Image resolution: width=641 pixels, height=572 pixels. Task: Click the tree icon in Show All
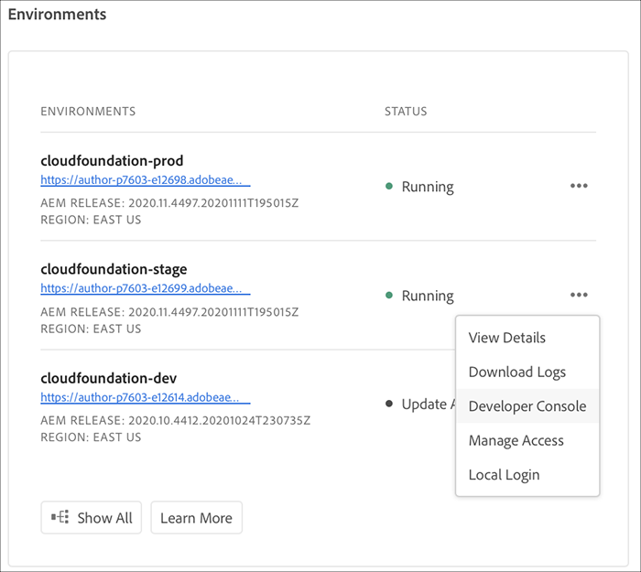click(x=61, y=517)
